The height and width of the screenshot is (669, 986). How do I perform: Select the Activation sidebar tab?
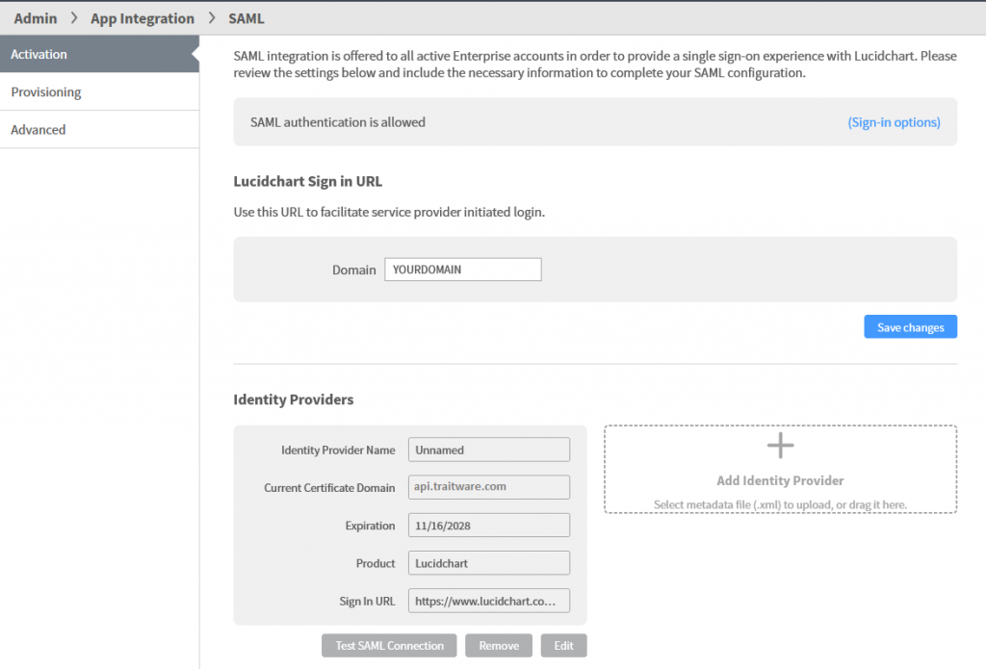pyautogui.click(x=99, y=54)
